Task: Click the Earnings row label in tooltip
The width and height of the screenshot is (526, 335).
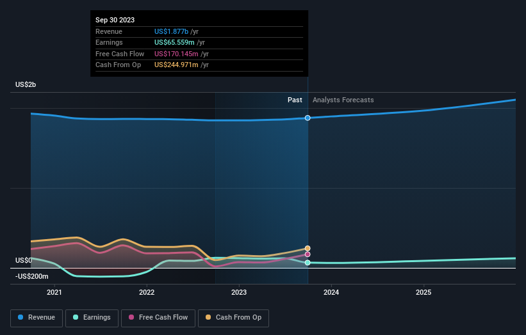Action: tap(109, 42)
